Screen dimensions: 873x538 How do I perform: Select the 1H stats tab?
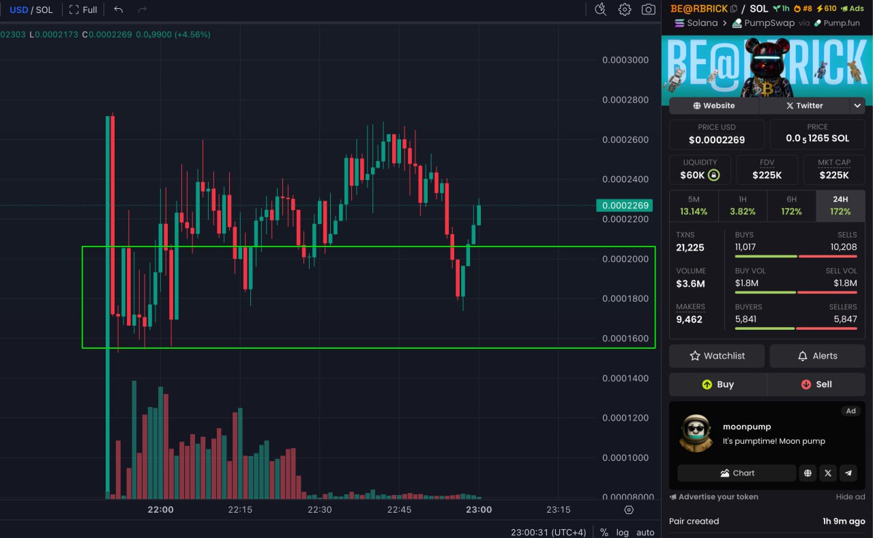click(x=743, y=206)
